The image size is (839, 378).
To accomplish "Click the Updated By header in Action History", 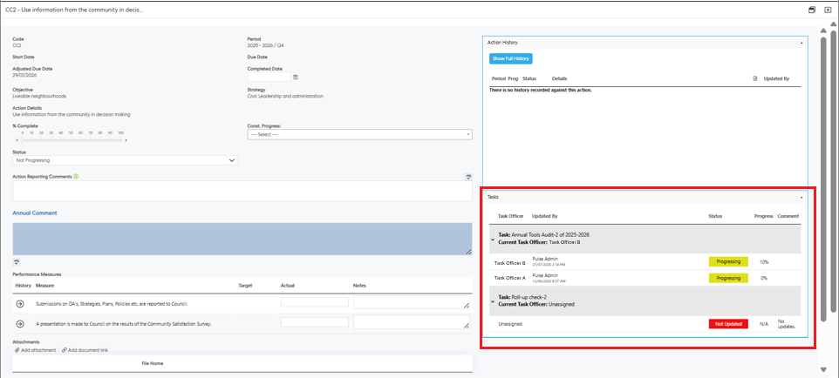I will (x=776, y=78).
